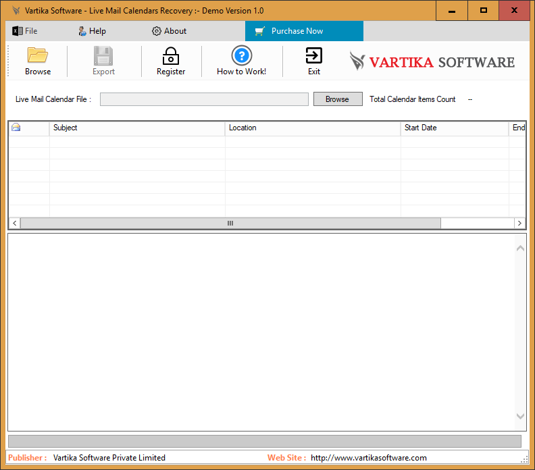
Task: Click the preview pane scroll down arrow
Action: (x=520, y=416)
